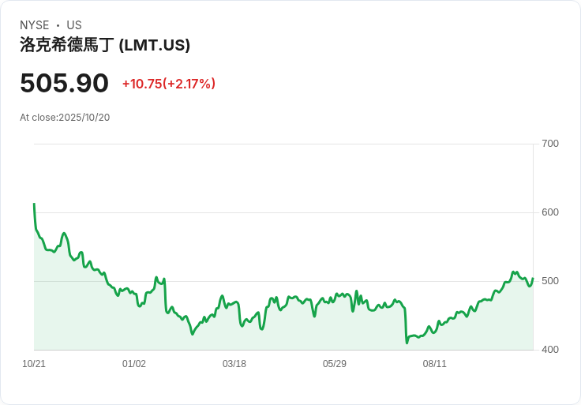
Task: Click the NYSE exchange label
Action: point(35,25)
